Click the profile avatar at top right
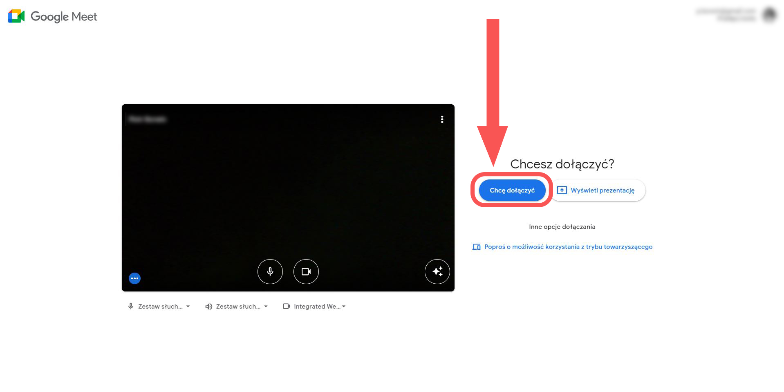The height and width of the screenshot is (392, 784). (769, 15)
